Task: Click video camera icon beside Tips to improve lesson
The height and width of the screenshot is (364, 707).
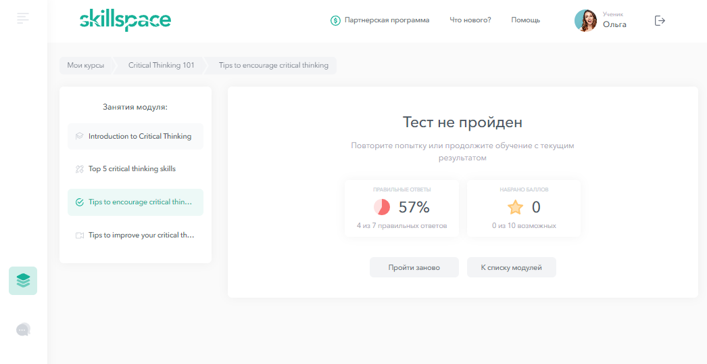Action: coord(79,235)
